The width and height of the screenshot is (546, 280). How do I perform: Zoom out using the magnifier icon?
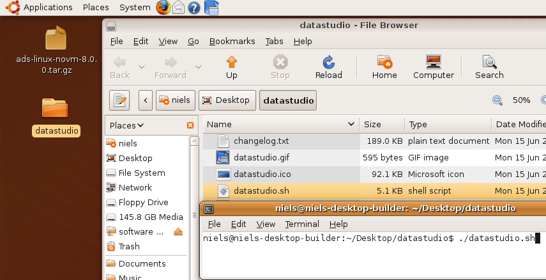tap(497, 100)
